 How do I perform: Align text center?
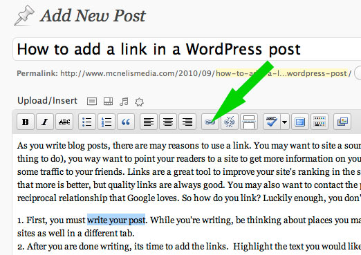pos(168,122)
